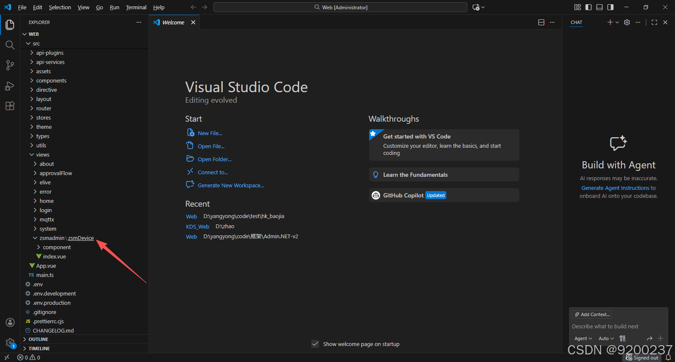Close the Welcome tab

point(193,22)
